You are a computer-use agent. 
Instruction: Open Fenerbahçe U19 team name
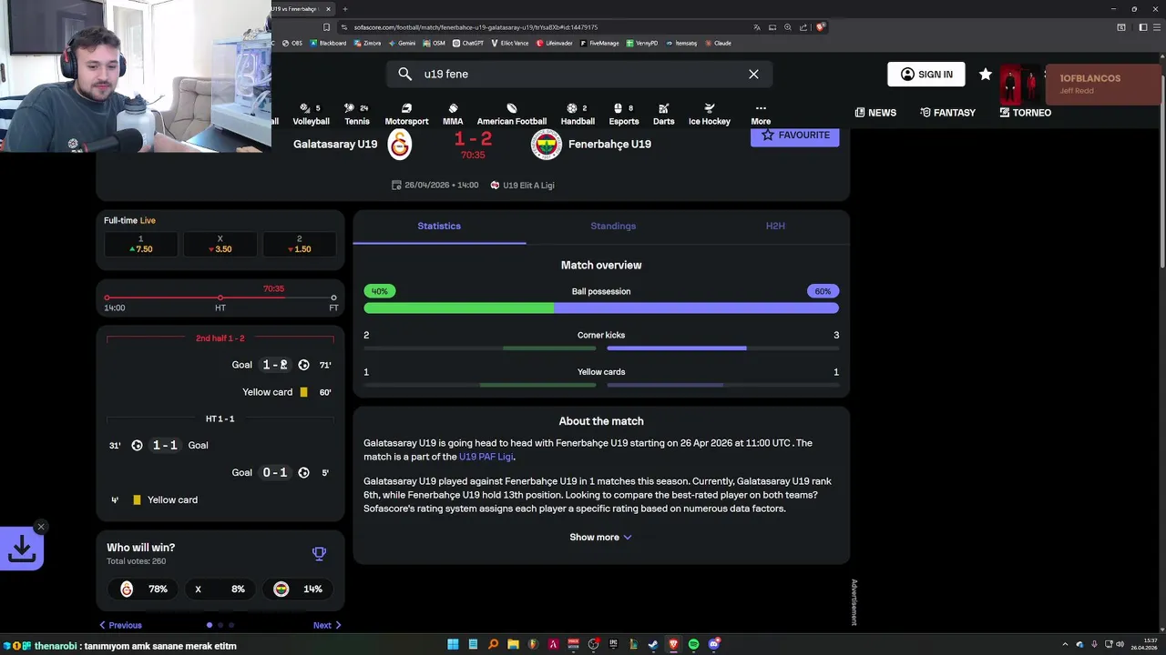[x=609, y=144]
